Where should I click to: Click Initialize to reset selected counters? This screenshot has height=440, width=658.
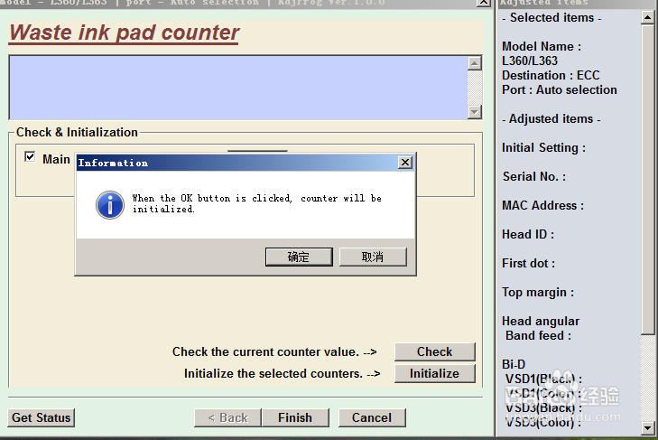[x=434, y=373]
